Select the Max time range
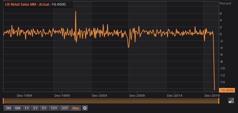238x113 pixels. point(76,108)
